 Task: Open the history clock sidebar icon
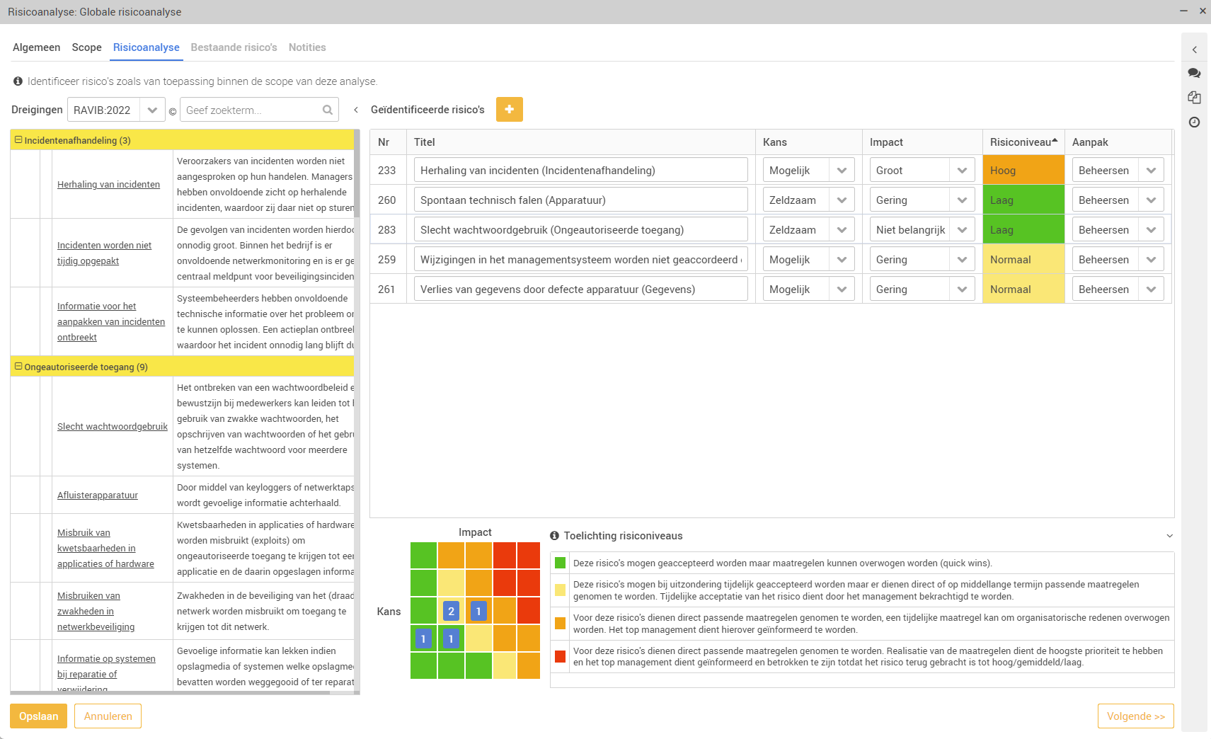coord(1194,122)
